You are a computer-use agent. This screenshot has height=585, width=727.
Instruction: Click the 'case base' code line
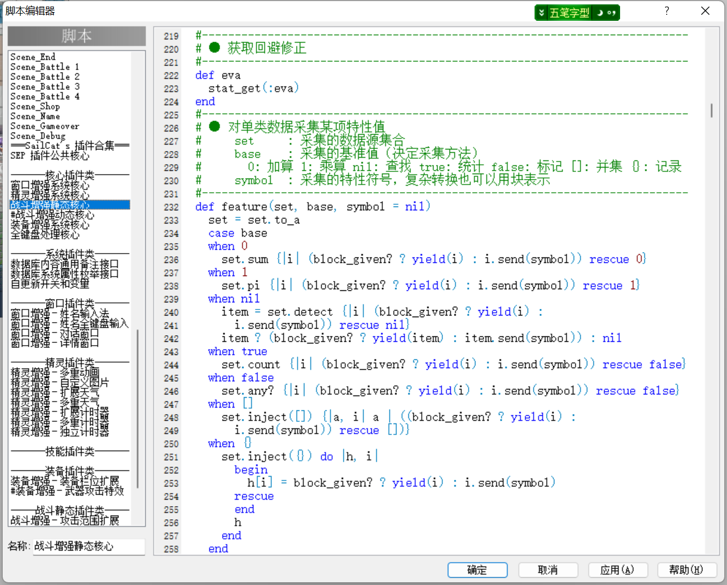click(x=237, y=233)
